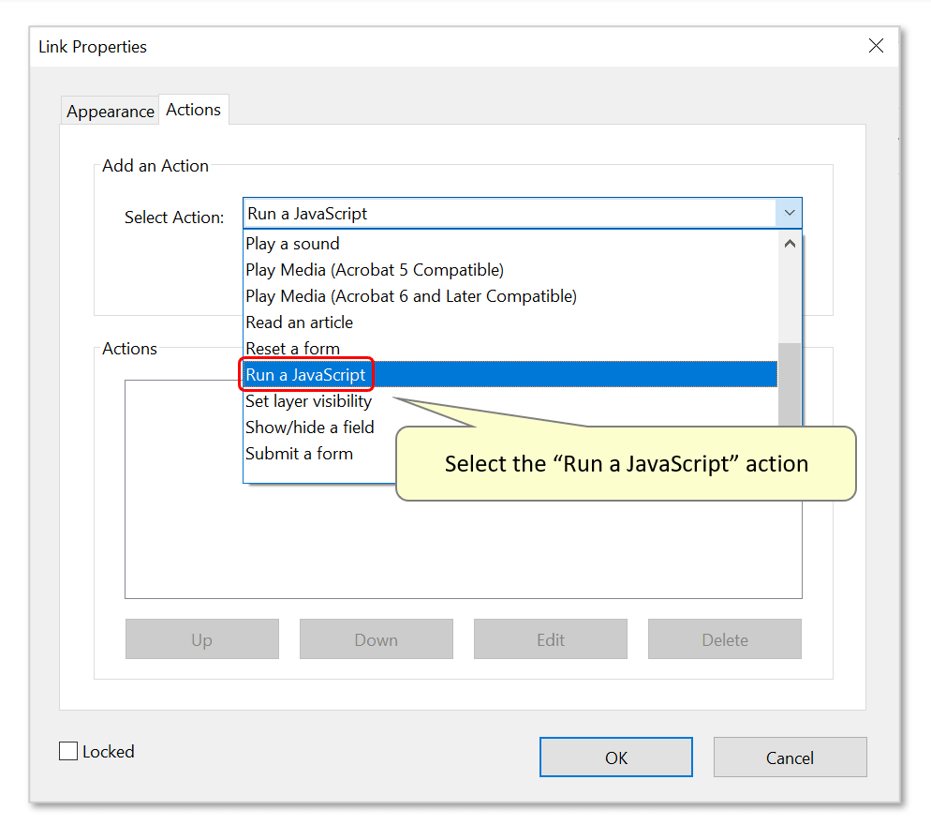This screenshot has width=931, height=825.
Task: Toggle the Locked checkbox
Action: (68, 751)
